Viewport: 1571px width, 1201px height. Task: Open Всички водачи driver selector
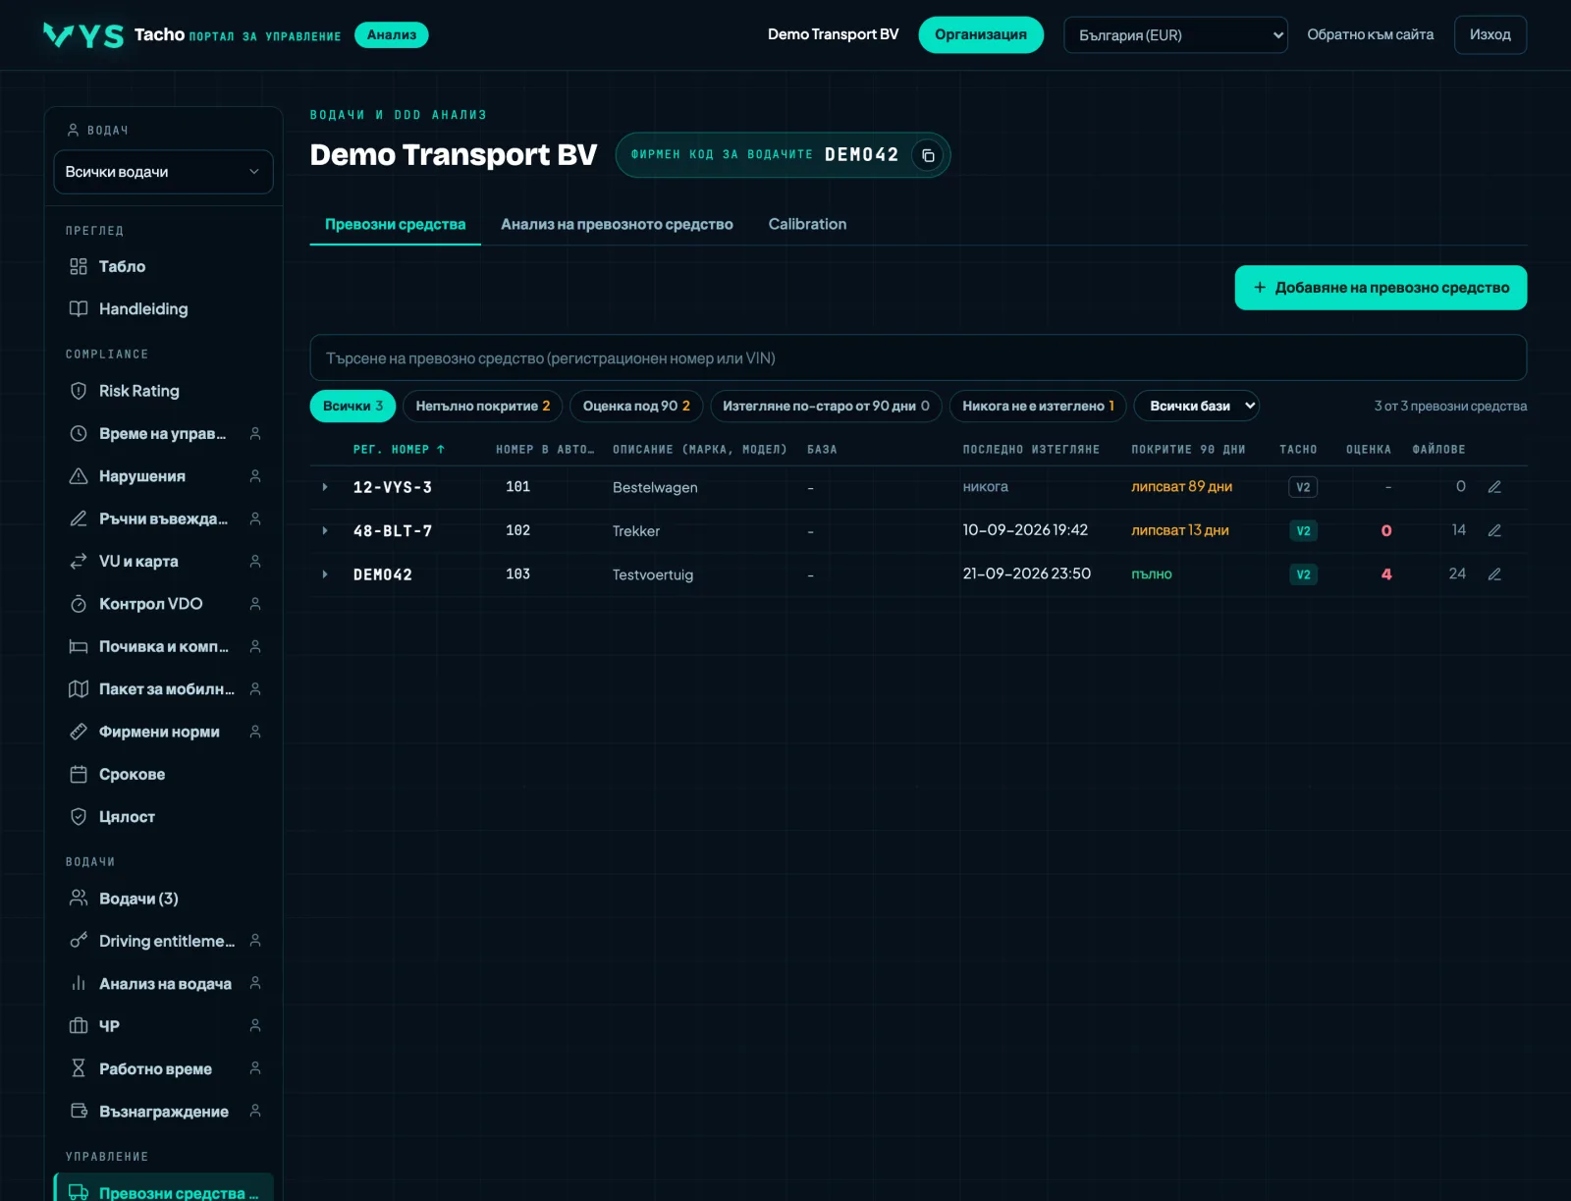(x=163, y=172)
